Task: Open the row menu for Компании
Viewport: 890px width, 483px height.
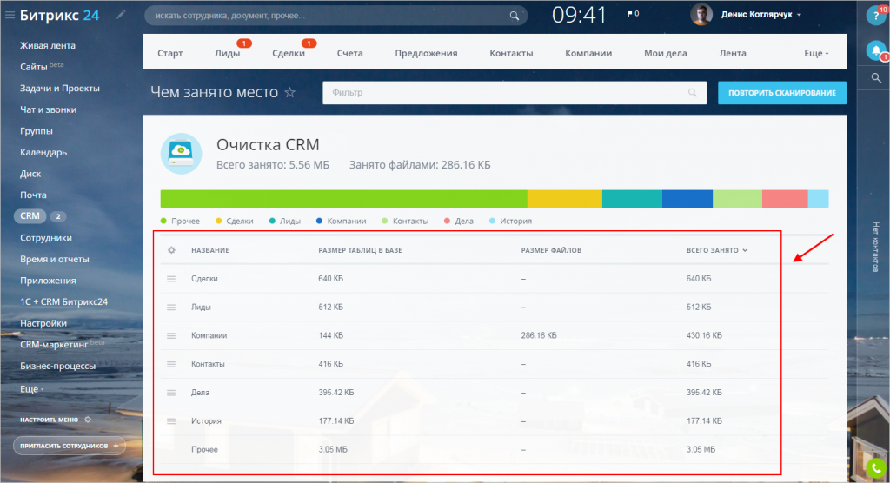Action: [171, 335]
